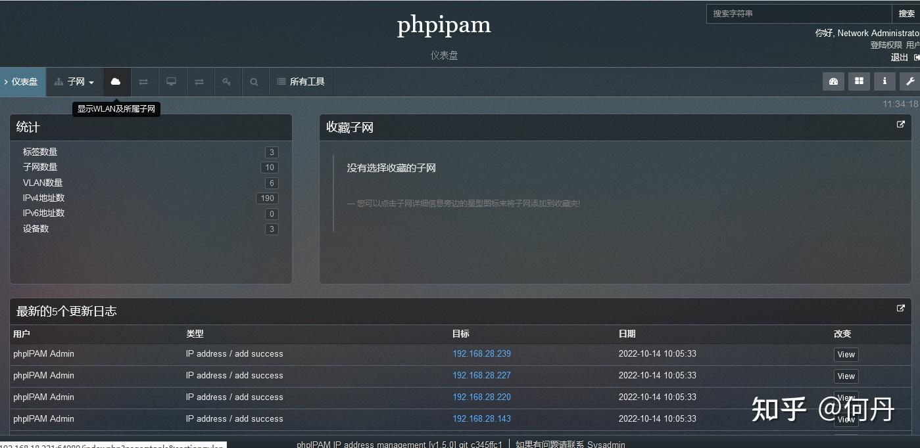Click 'IP address / add success' in 192.168.28.227 row
This screenshot has width=920, height=448.
235,375
